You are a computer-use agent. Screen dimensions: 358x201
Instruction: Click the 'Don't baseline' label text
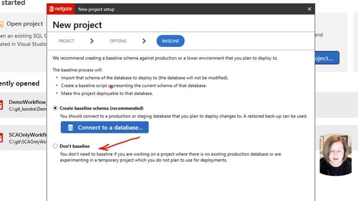[74, 146]
